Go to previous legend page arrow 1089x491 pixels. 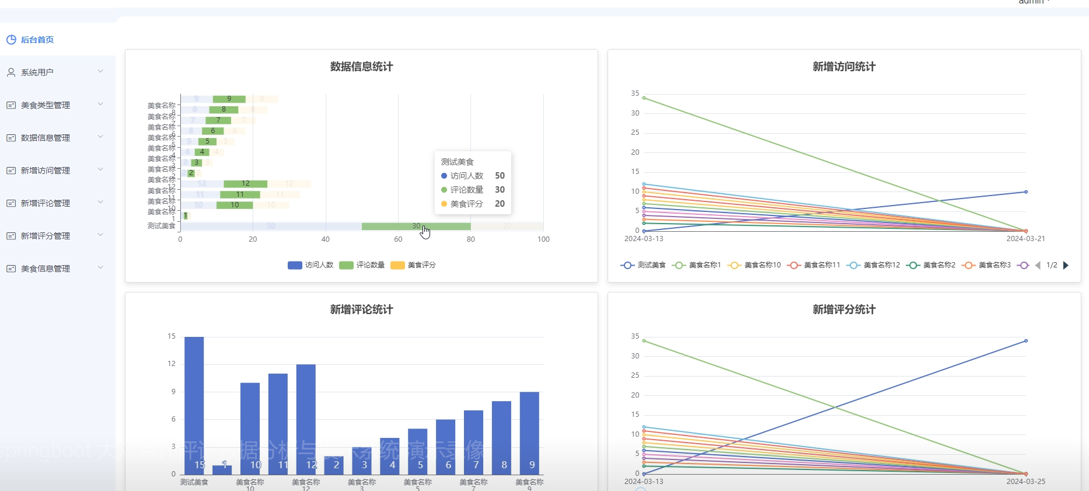coord(1038,265)
